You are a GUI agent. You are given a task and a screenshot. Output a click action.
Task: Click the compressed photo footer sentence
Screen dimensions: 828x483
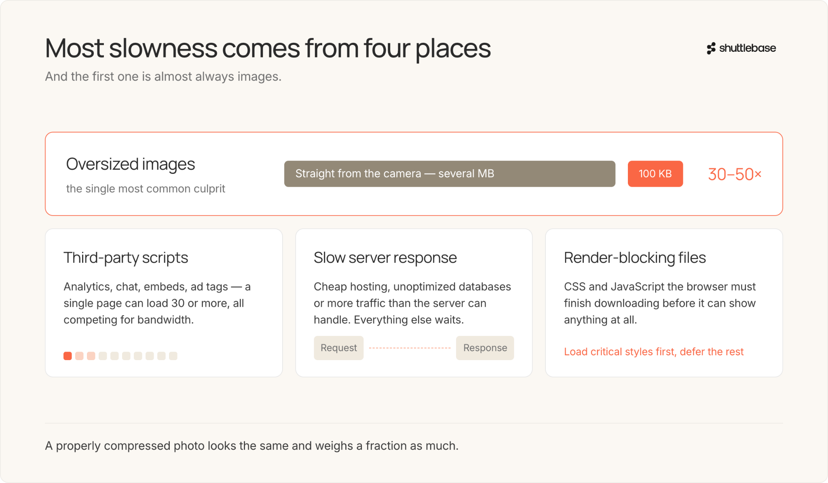coord(251,446)
